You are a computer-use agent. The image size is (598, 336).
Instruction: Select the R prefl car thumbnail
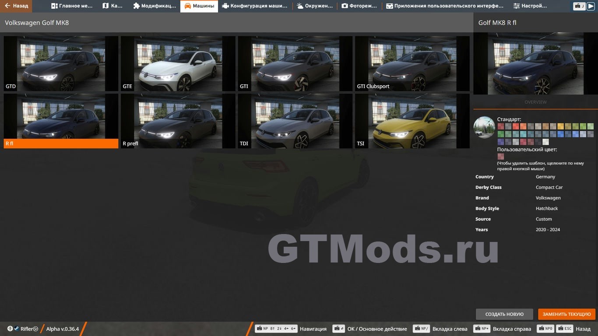tap(178, 121)
